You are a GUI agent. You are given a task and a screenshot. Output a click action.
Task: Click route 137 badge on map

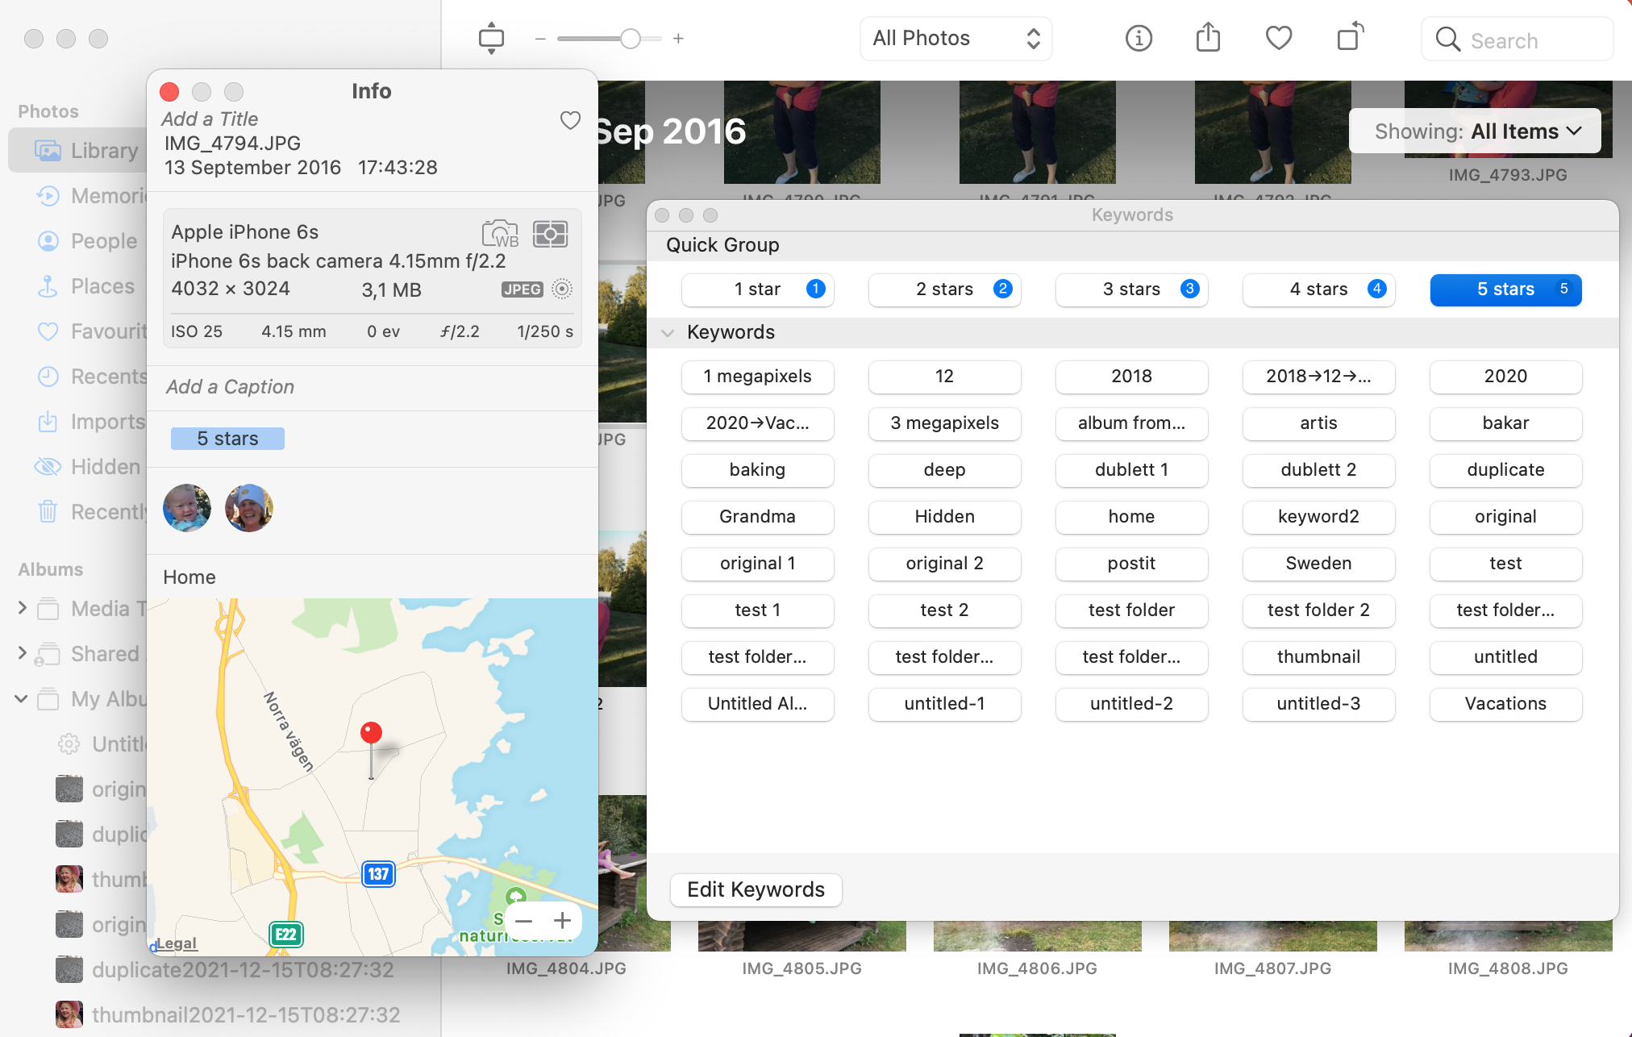[378, 874]
